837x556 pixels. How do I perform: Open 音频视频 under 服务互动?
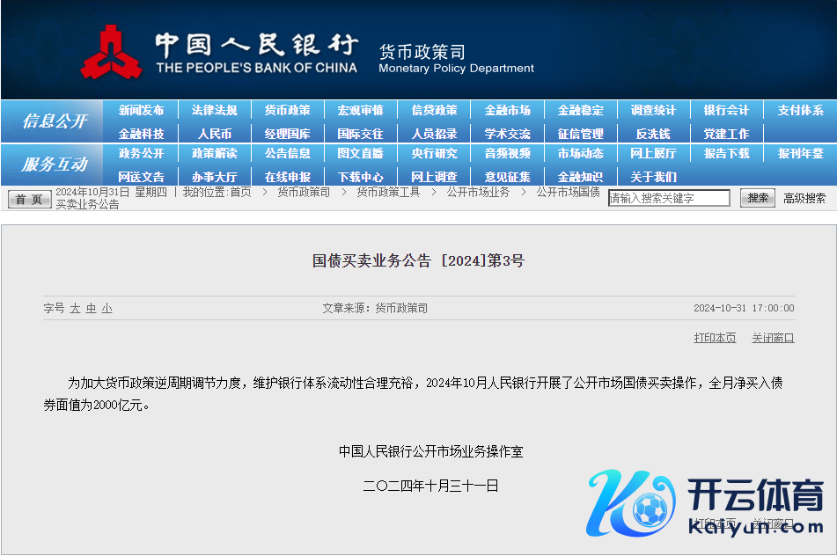[507, 154]
